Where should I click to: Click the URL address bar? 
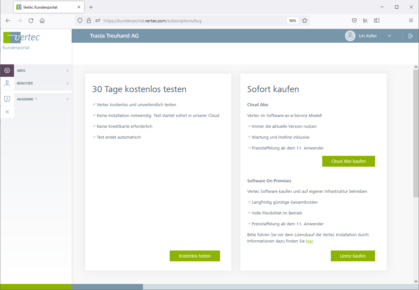click(x=191, y=21)
